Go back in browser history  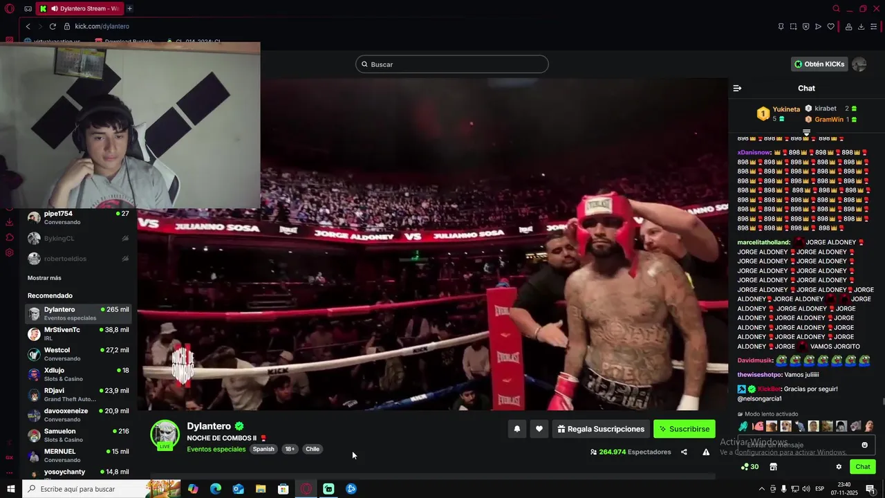[x=28, y=26]
